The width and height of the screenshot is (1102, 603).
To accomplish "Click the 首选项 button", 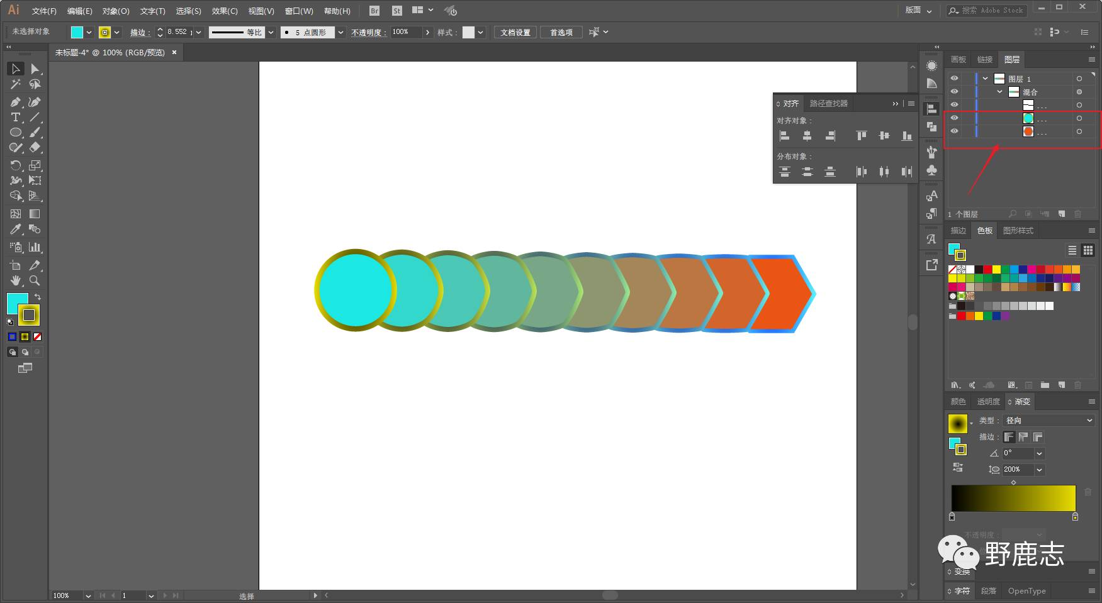I will coord(561,32).
